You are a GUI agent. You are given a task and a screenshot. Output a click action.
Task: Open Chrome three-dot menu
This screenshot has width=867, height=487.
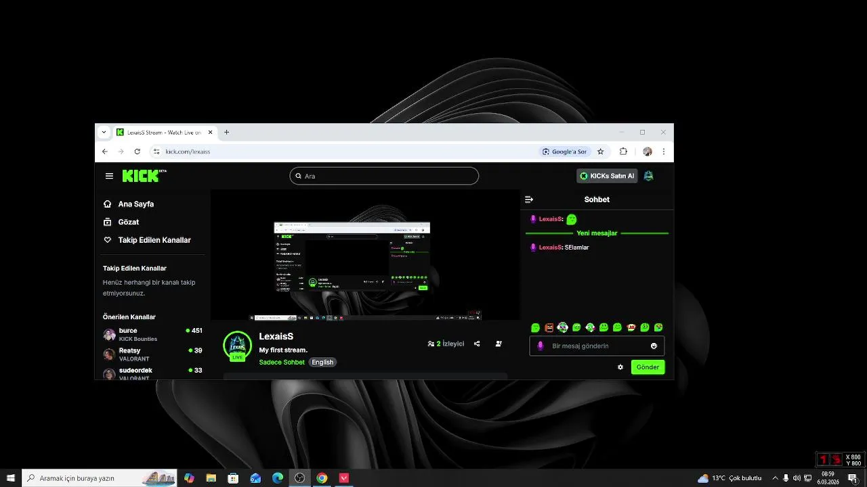(x=664, y=152)
